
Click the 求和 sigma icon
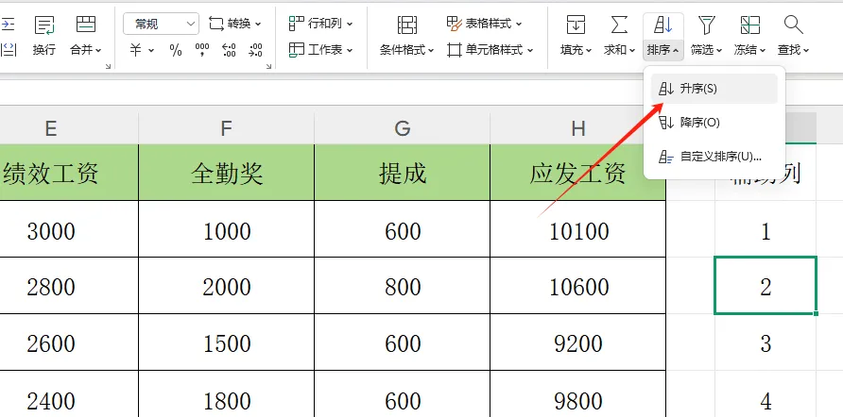pos(619,25)
